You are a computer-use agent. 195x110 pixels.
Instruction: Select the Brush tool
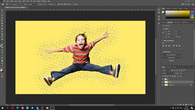coord(2,31)
